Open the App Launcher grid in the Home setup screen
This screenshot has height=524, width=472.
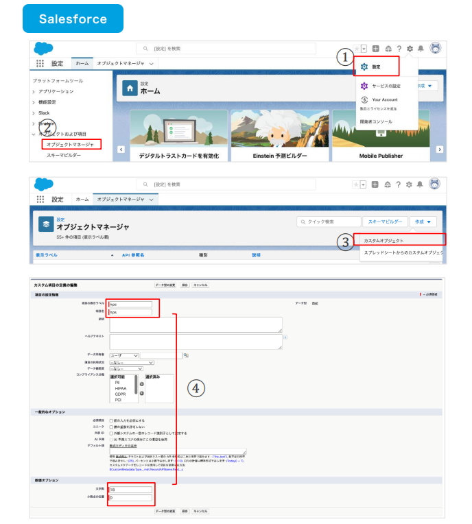[x=40, y=64]
